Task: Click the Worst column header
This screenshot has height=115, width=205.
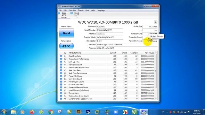Action: pos(122,53)
